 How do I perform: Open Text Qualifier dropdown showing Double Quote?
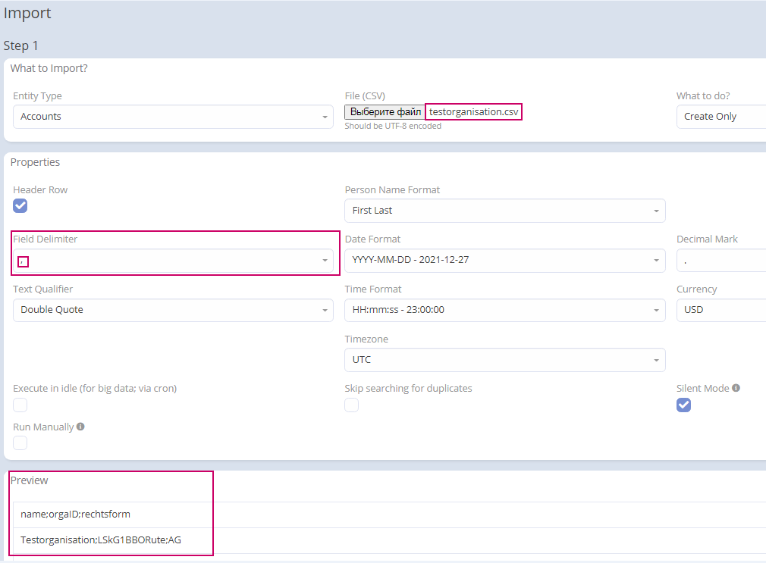173,310
